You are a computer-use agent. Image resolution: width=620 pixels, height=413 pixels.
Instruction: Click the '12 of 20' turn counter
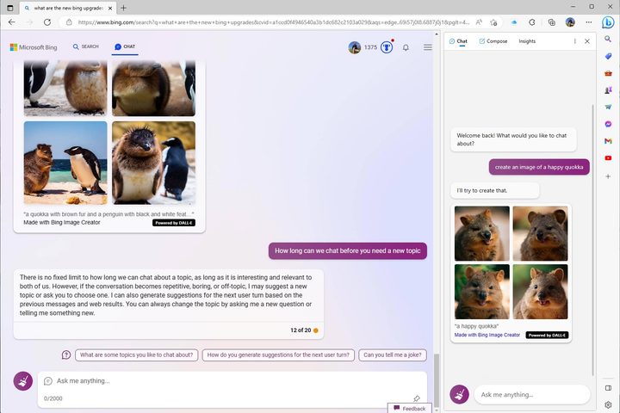click(301, 330)
